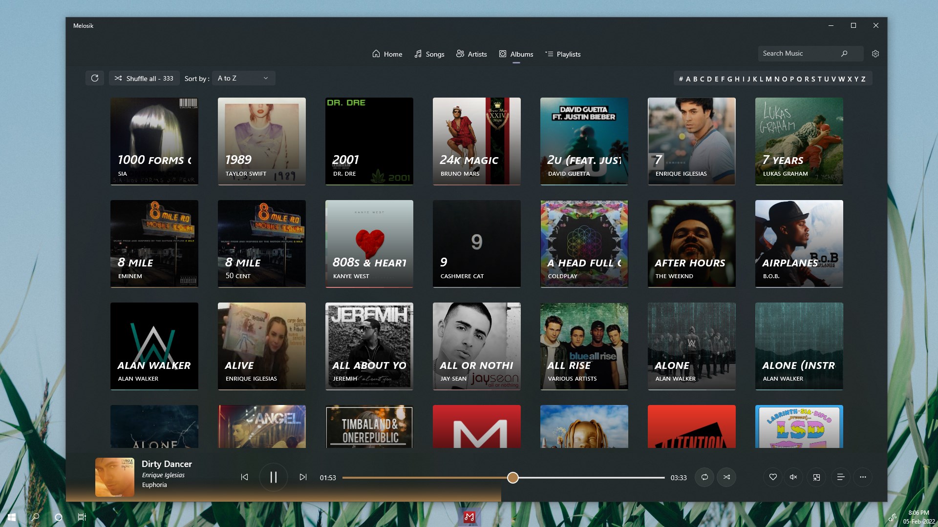Skip to next track
Viewport: 938px width, 527px height.
(303, 477)
